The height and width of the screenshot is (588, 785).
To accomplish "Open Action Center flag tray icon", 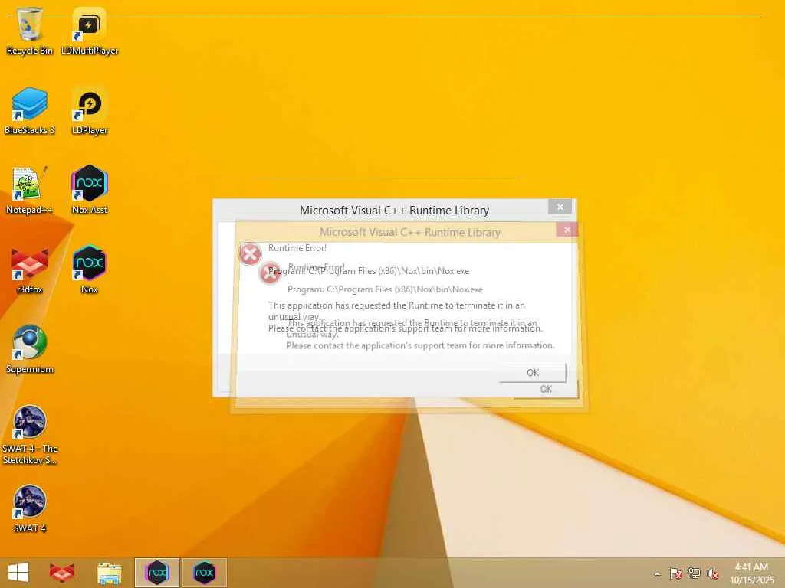I will (x=675, y=573).
